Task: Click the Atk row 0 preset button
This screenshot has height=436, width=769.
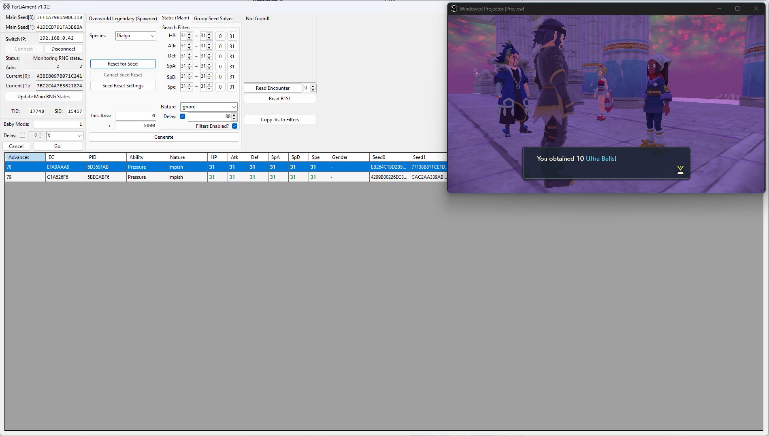Action: pos(220,47)
